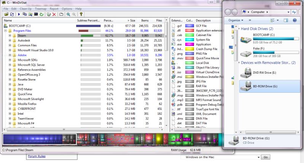The height and width of the screenshot is (163, 304).
Task: Click the .hd yellow Crash Dump swatch
Action: 189,49
